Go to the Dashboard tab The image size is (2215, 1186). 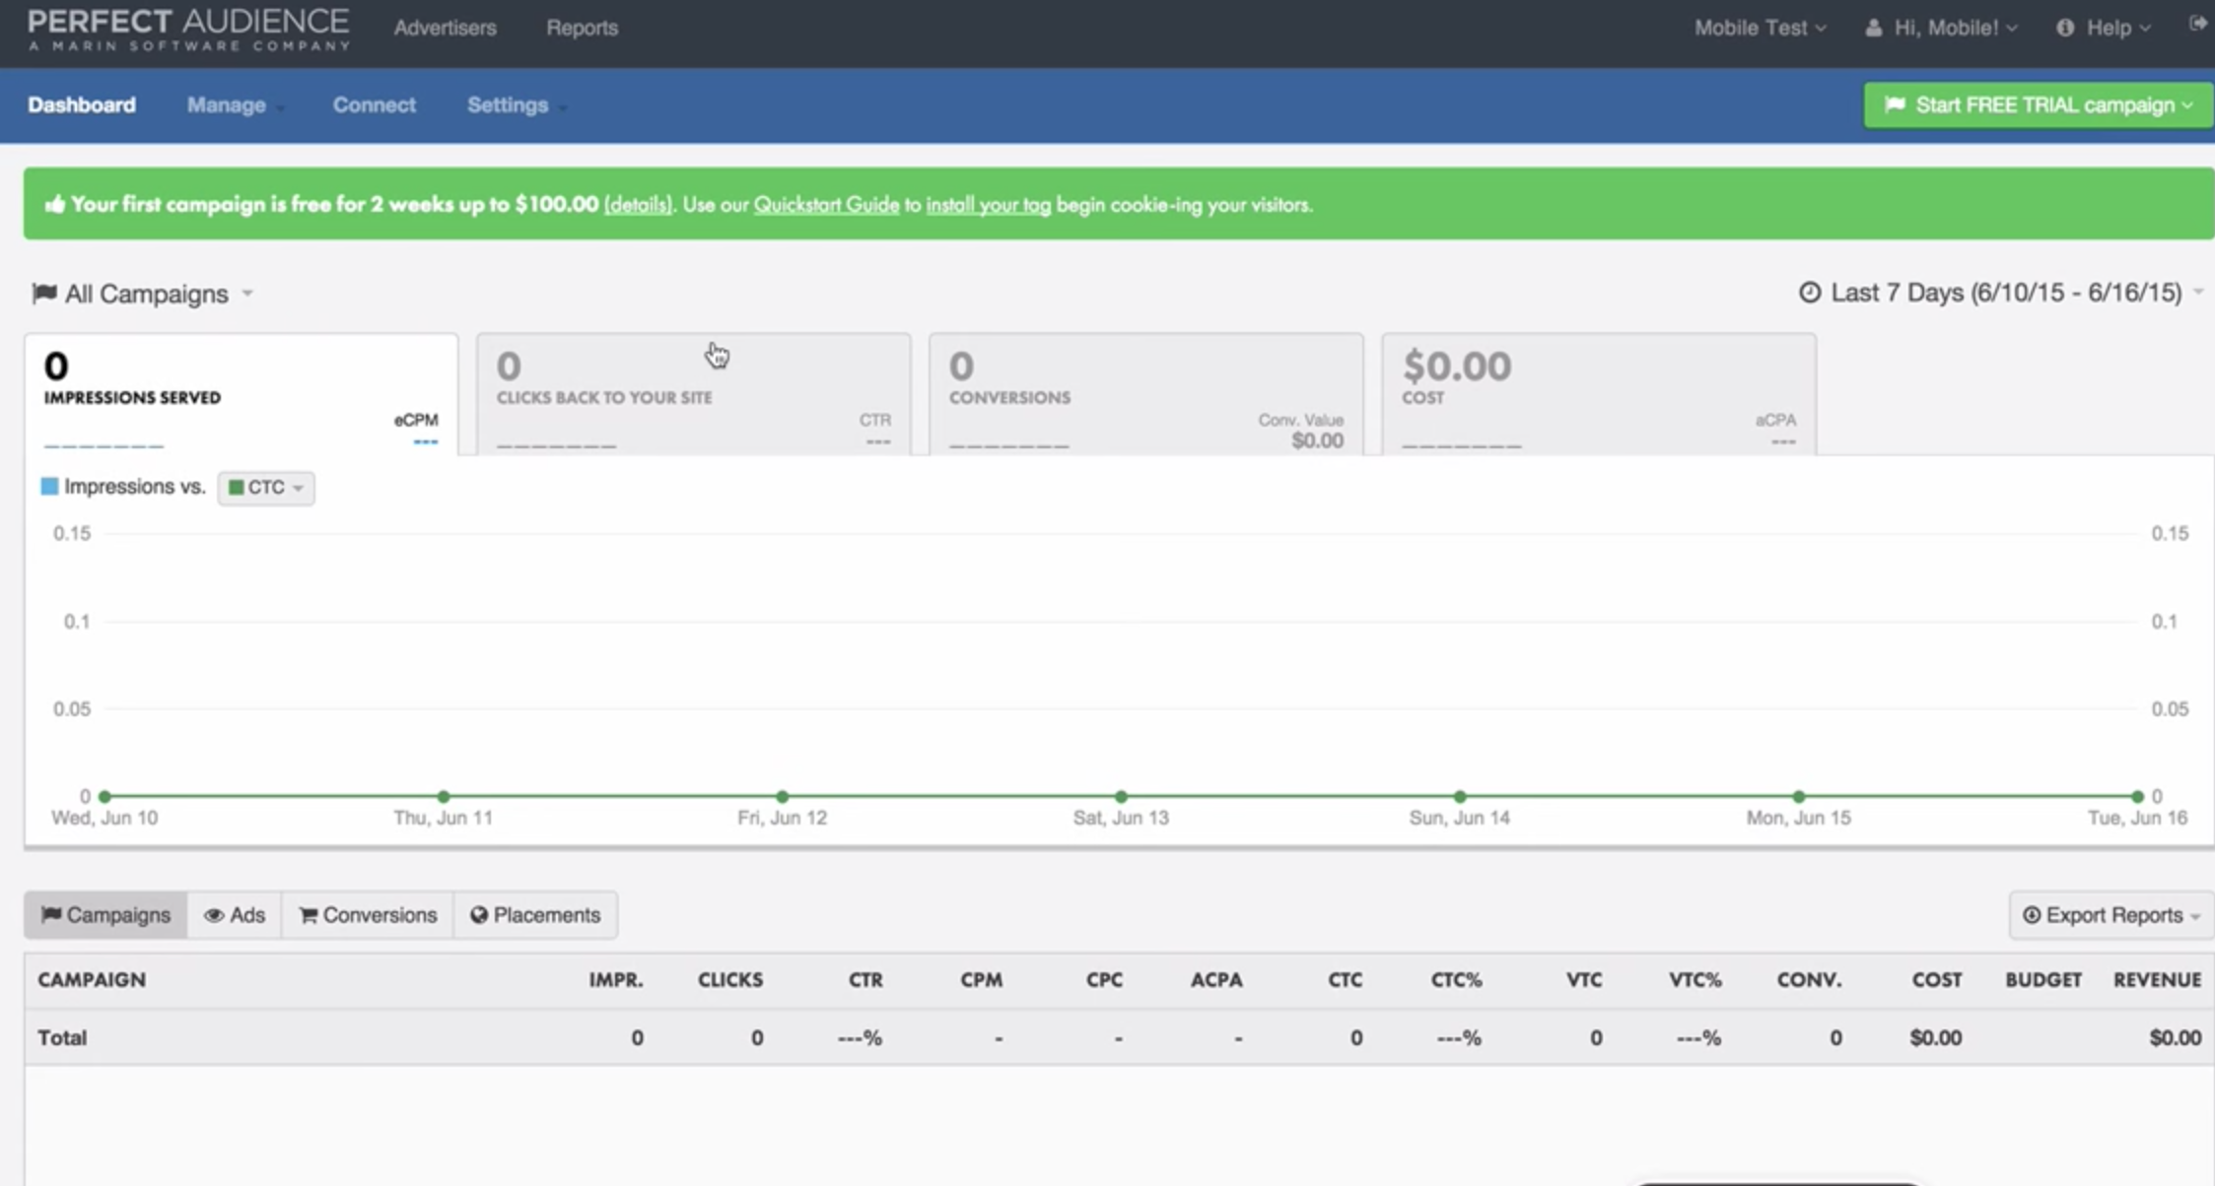coord(82,104)
